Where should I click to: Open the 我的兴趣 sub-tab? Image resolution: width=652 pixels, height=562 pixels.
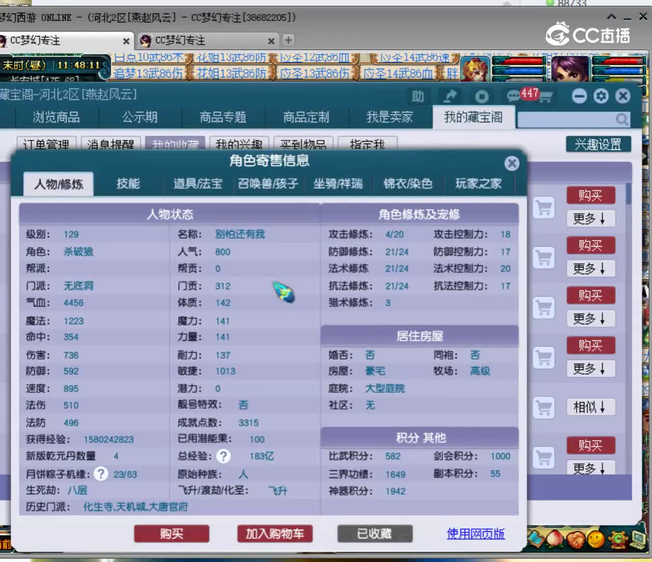239,144
